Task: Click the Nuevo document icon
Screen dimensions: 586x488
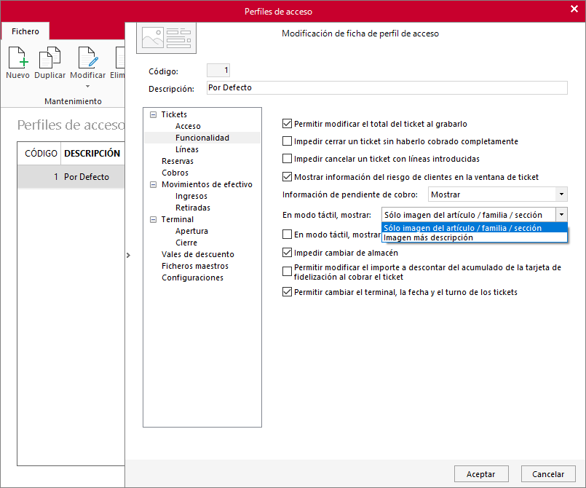Action: [x=18, y=58]
